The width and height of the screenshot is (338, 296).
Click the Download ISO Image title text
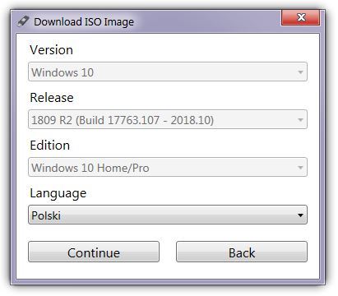pyautogui.click(x=84, y=22)
